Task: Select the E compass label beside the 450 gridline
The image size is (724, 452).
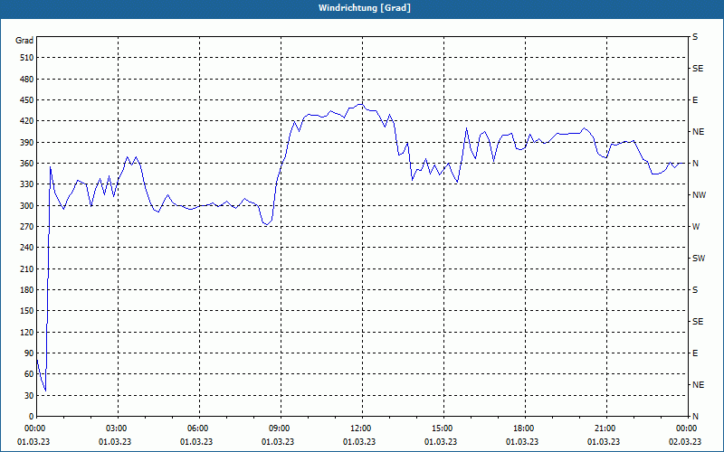Action: [x=695, y=100]
